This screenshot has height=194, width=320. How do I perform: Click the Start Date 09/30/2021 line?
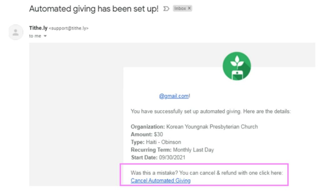[158, 157]
